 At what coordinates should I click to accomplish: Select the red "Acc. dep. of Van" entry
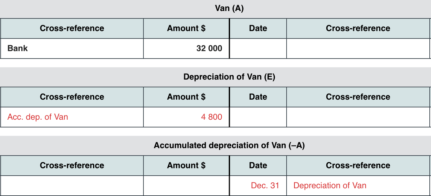coord(38,117)
